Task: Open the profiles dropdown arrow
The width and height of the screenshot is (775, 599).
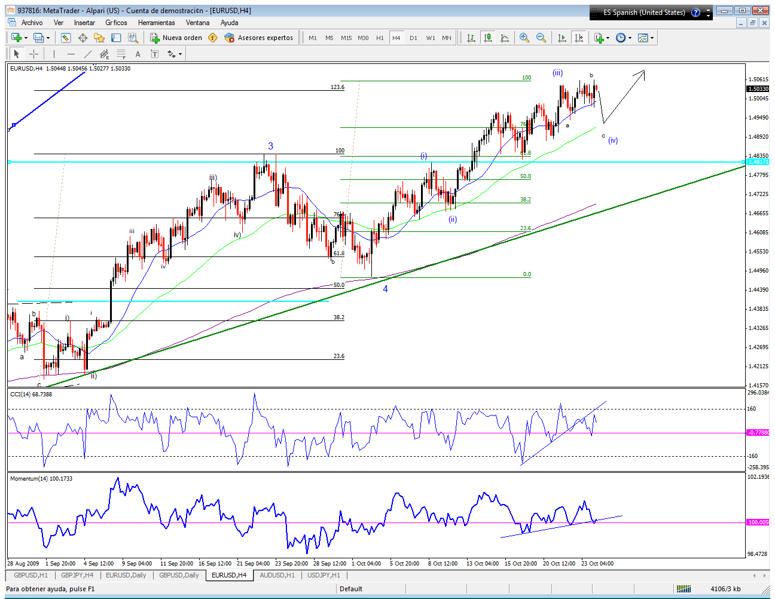Action: [48, 38]
